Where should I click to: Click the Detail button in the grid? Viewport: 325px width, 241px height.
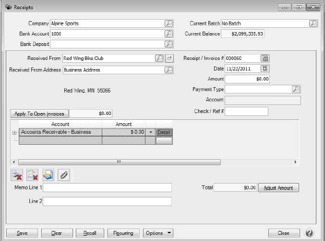(x=164, y=132)
